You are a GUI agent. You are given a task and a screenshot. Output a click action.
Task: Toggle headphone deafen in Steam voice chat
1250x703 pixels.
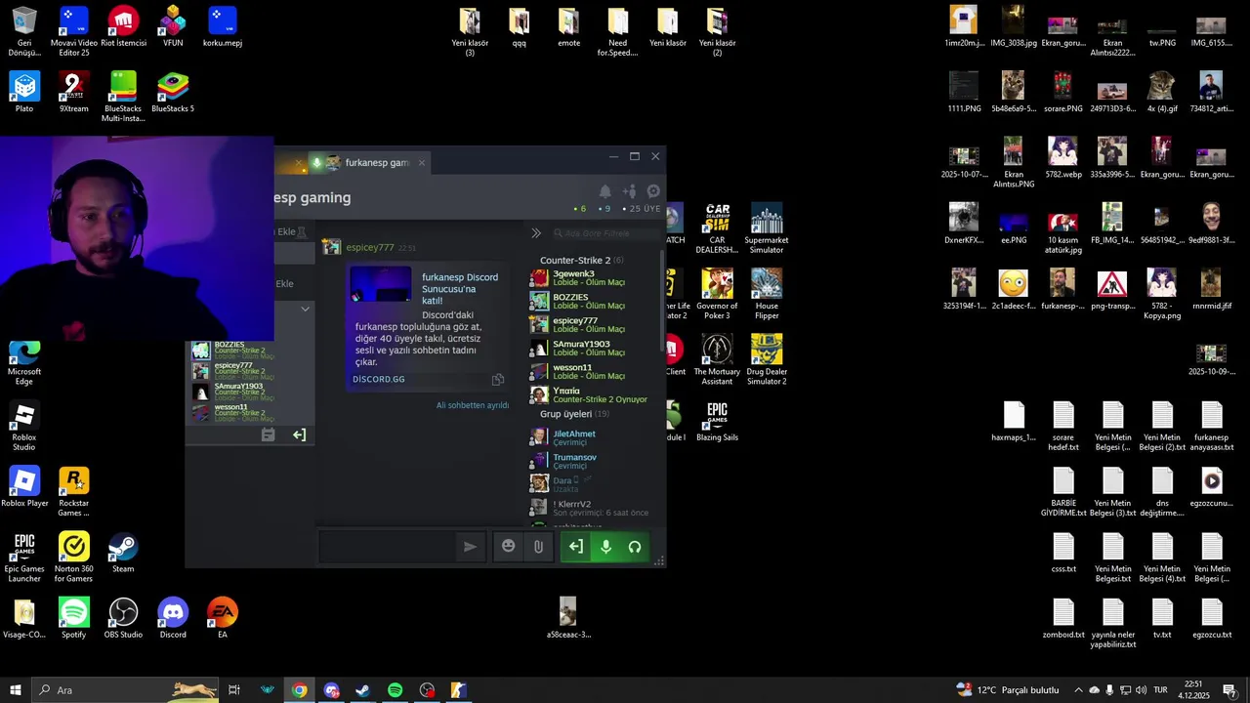(635, 547)
